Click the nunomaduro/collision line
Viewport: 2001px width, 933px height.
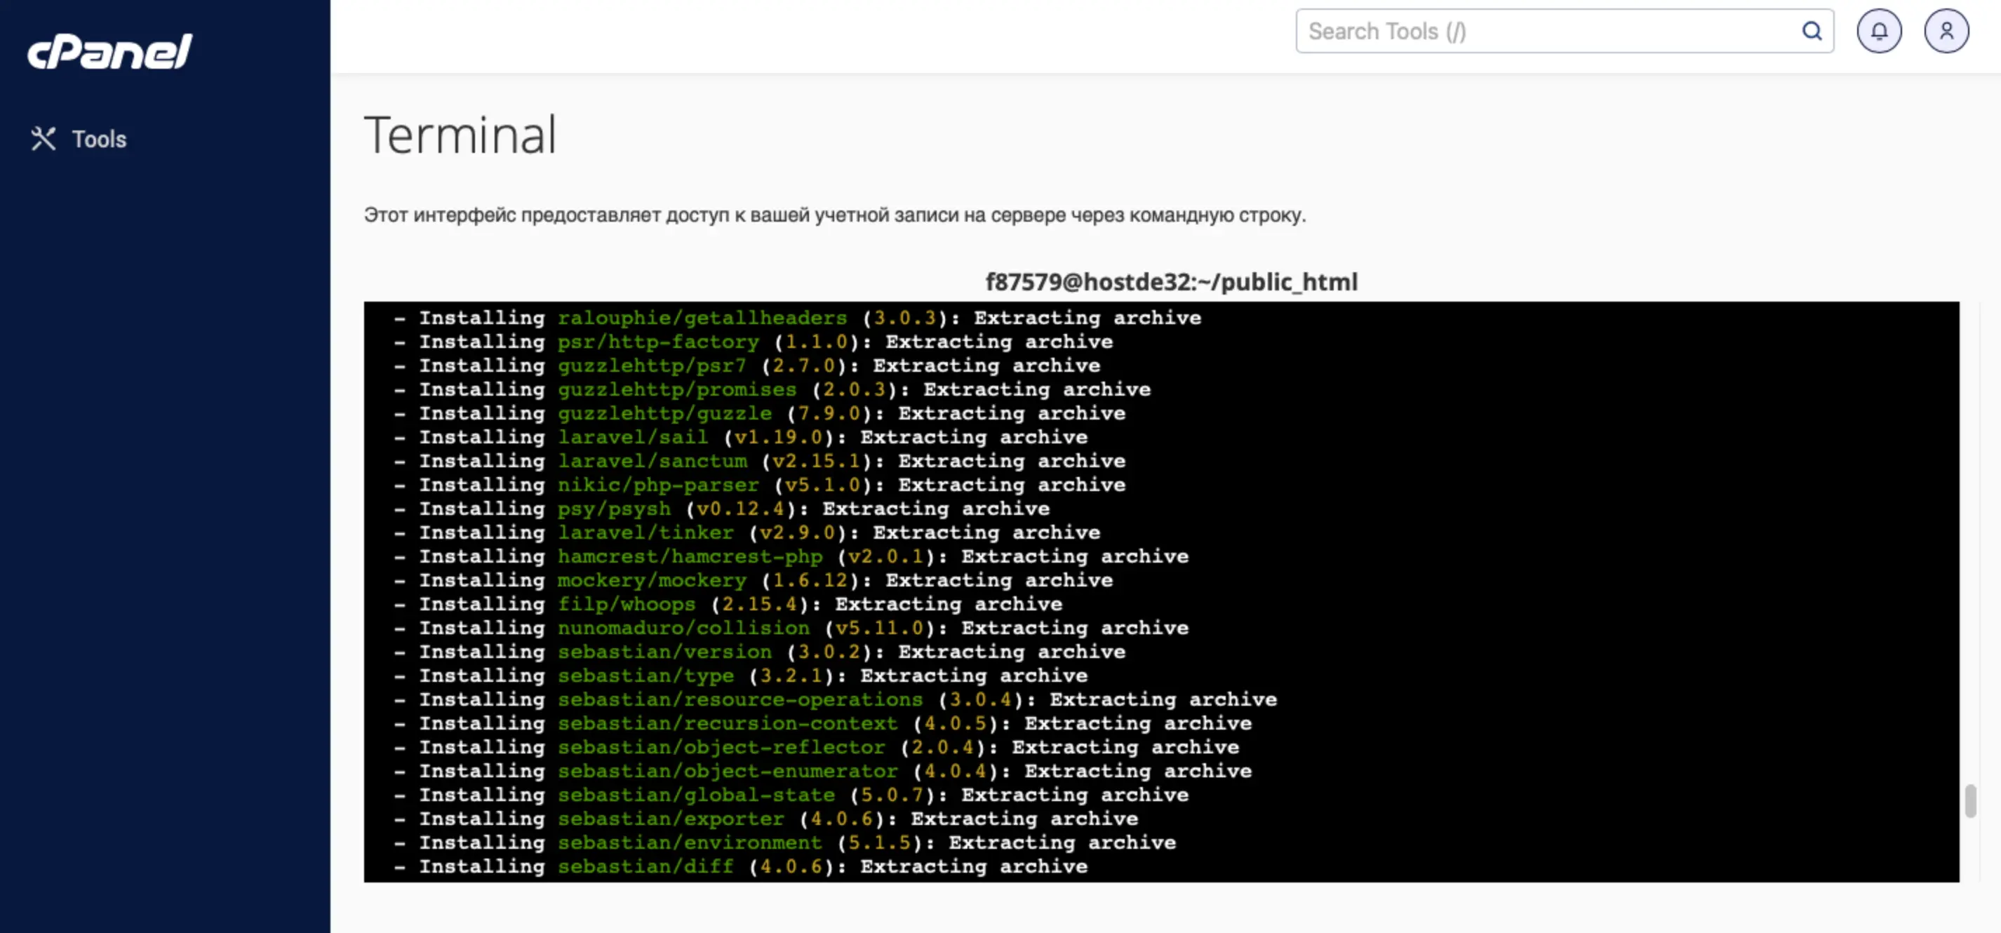tap(791, 628)
